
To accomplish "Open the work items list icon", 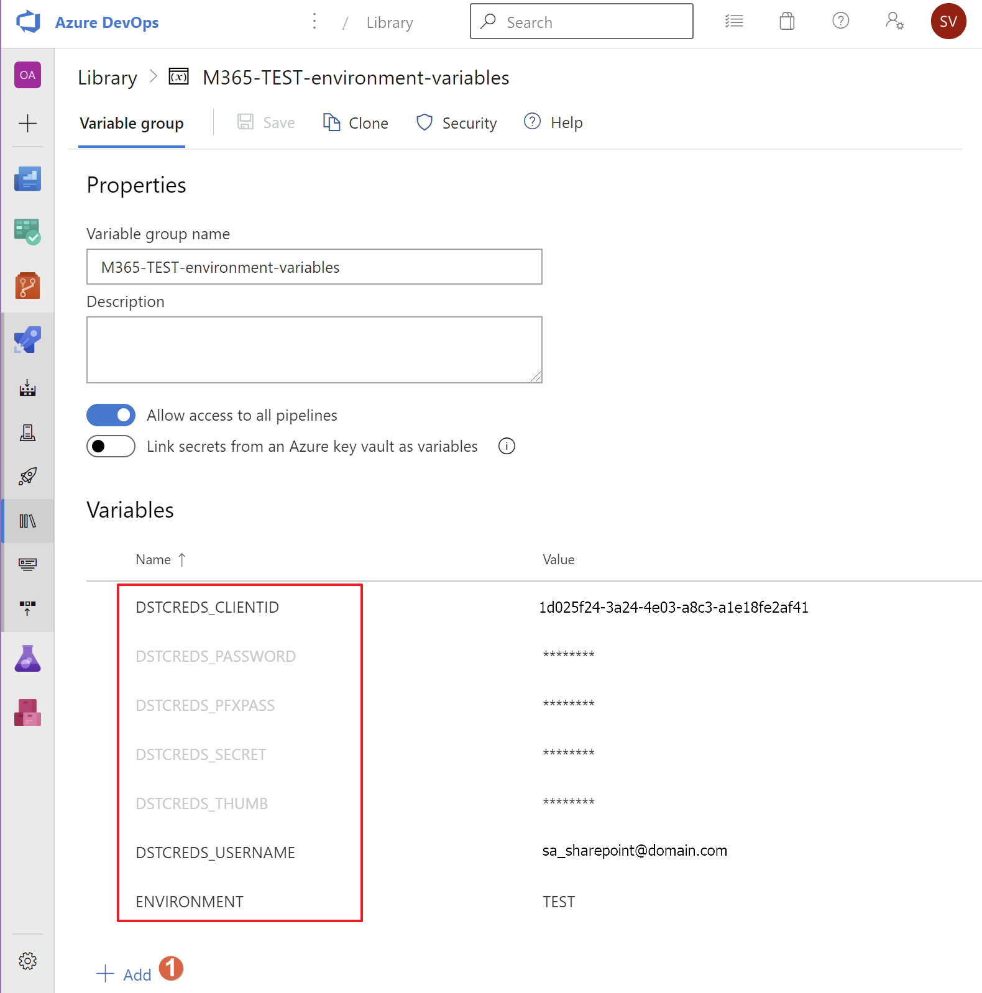I will pos(734,21).
